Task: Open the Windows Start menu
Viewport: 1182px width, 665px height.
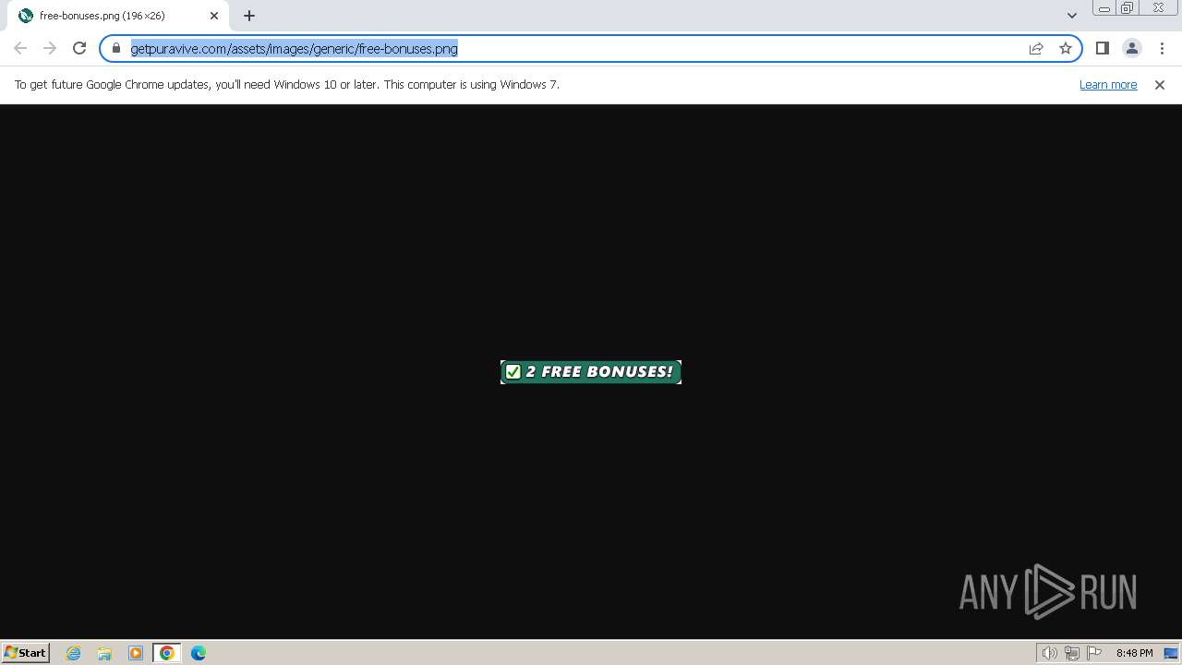Action: pos(26,652)
